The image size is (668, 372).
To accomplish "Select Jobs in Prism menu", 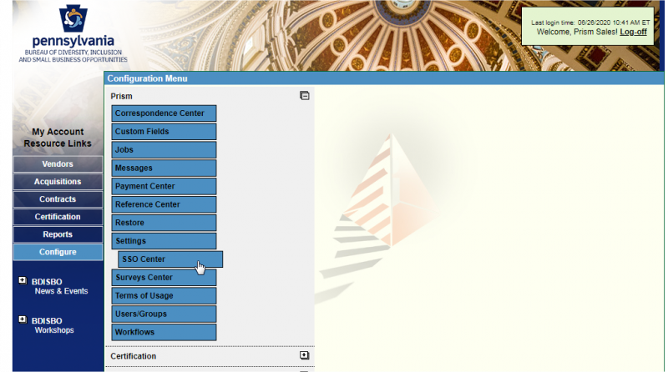I will pos(164,150).
